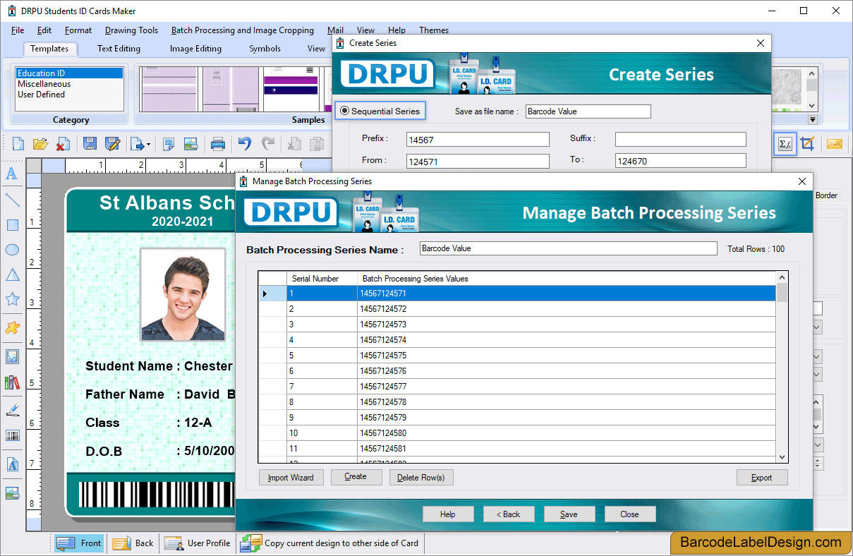853x556 pixels.
Task: Click the From field containing 124571
Action: pos(478,161)
